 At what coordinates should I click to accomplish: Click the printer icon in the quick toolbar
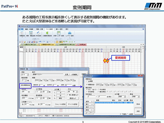click(x=37, y=42)
